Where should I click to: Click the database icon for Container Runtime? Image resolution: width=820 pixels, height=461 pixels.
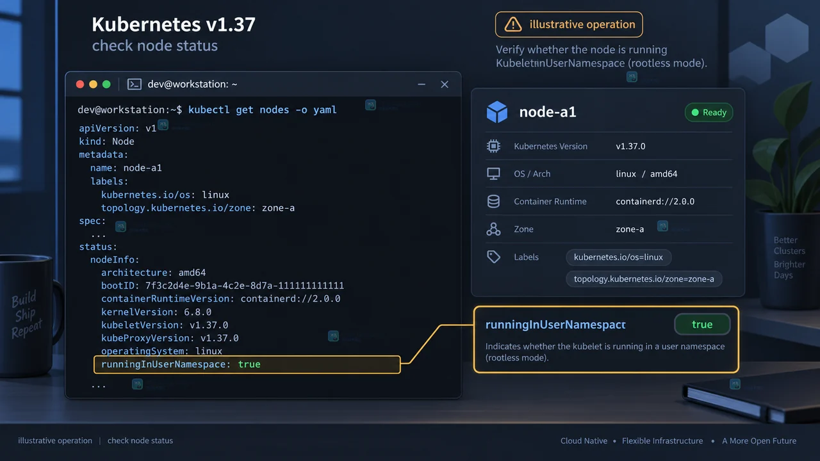(x=493, y=201)
